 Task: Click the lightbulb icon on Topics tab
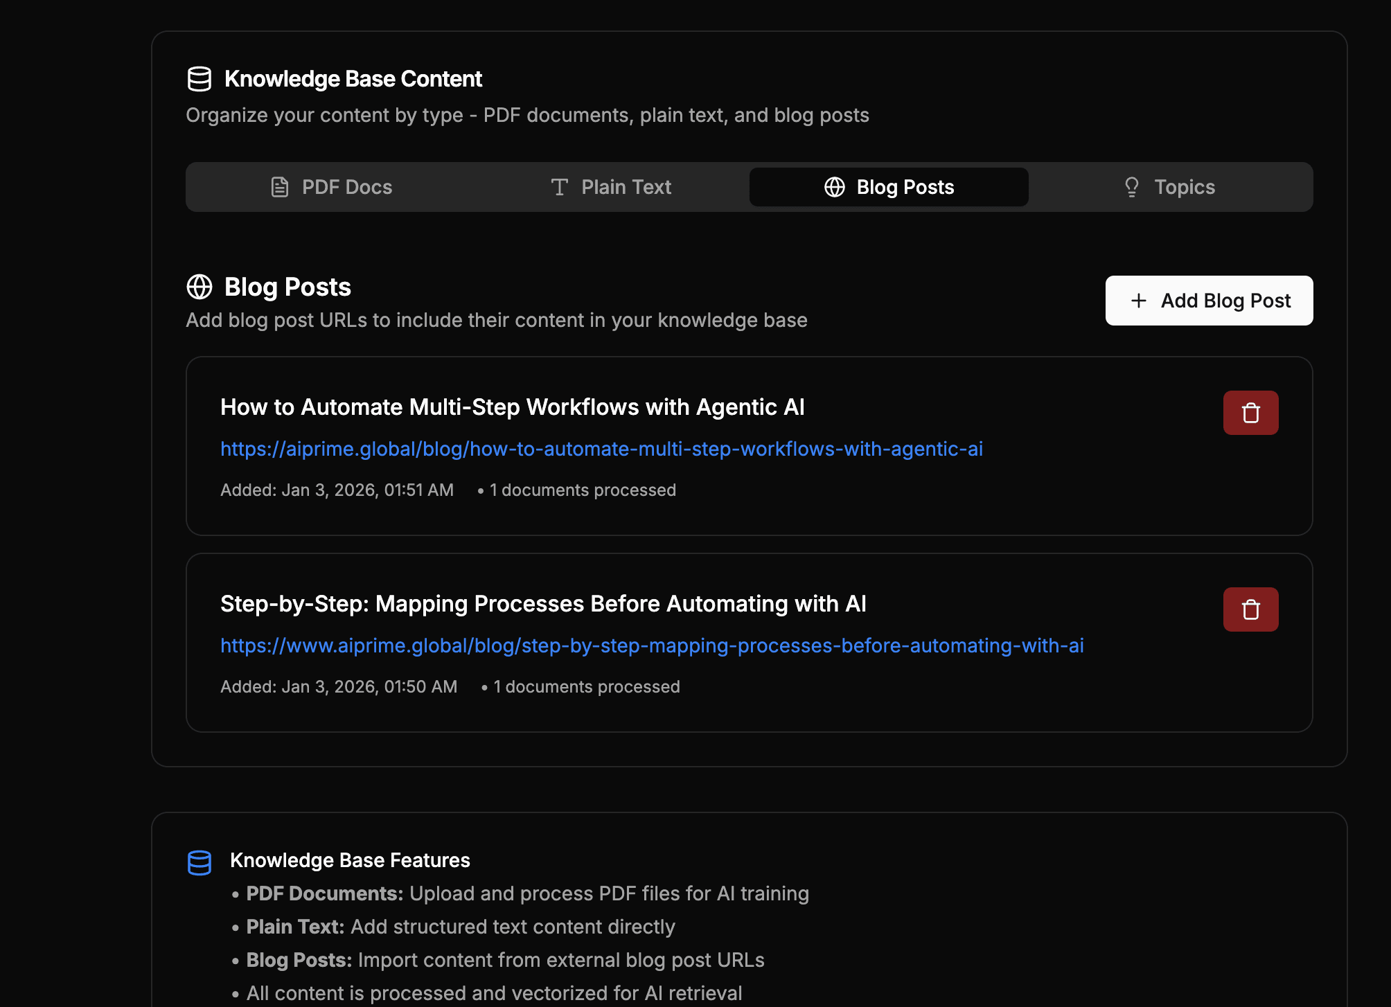1131,186
